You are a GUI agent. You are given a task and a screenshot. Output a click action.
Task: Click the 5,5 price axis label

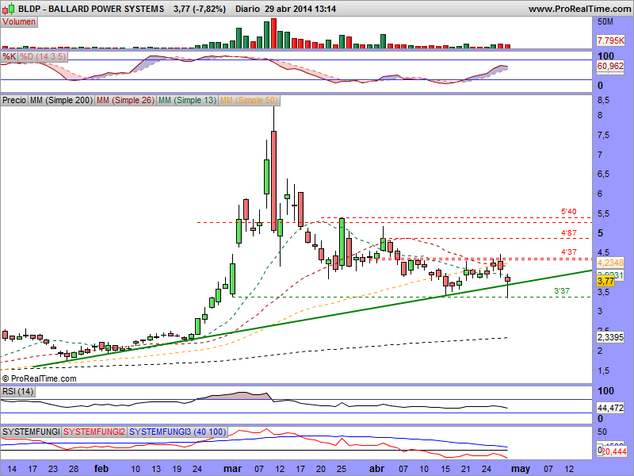pyautogui.click(x=603, y=213)
